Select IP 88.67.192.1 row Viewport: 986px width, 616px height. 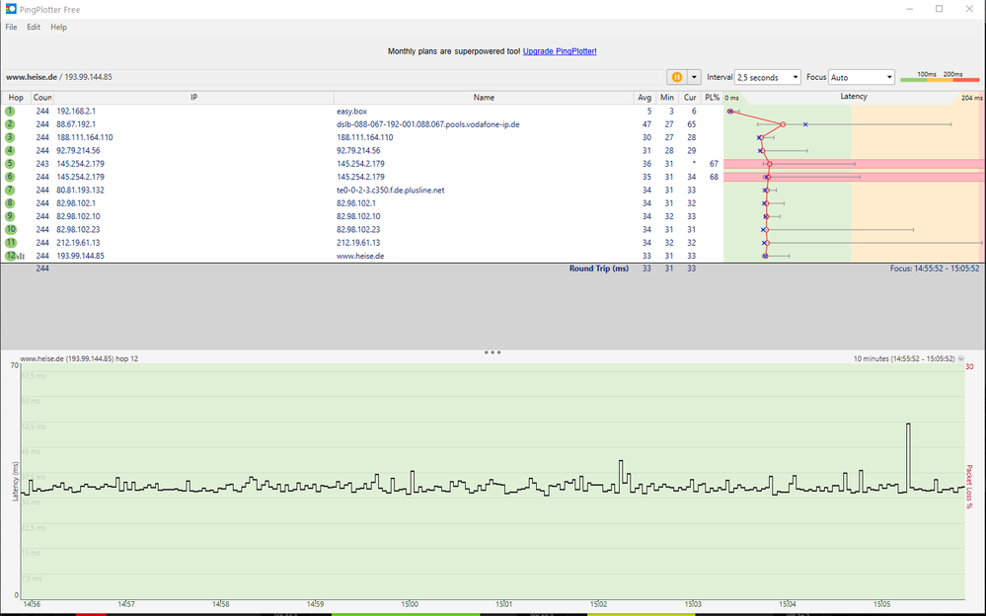[x=76, y=124]
